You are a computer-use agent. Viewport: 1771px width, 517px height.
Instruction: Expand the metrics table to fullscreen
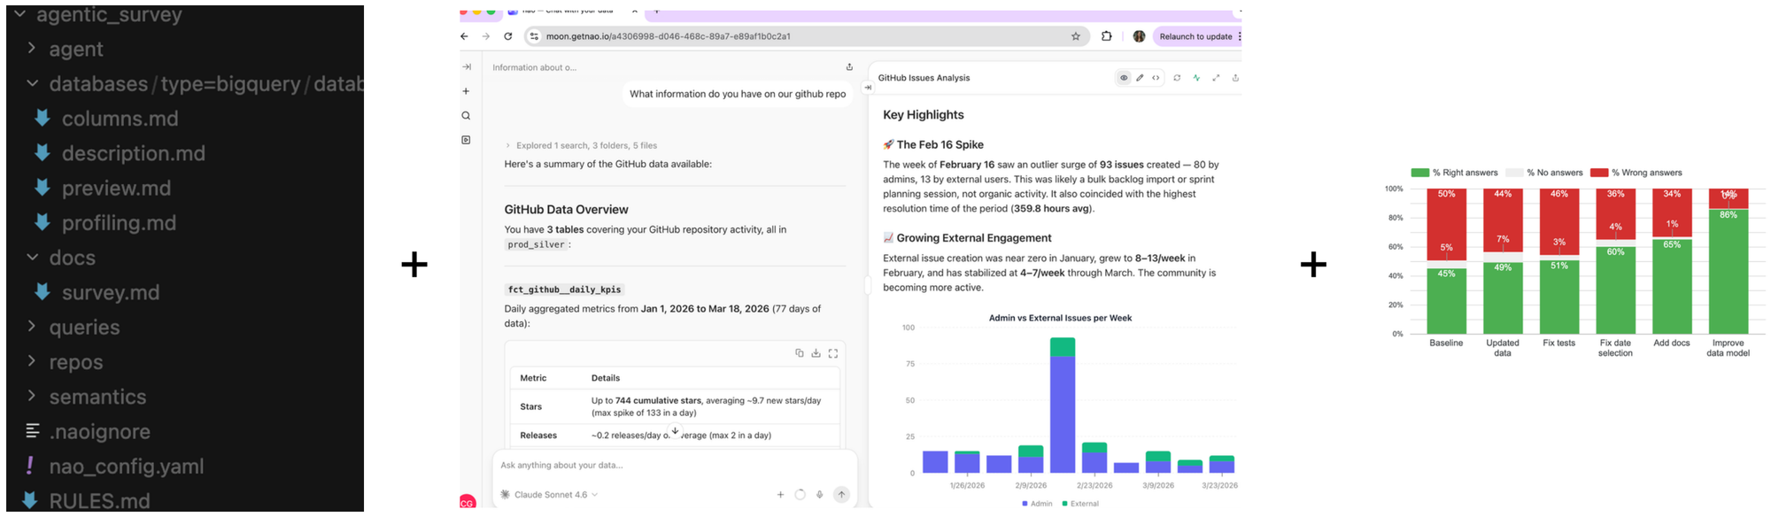[833, 353]
